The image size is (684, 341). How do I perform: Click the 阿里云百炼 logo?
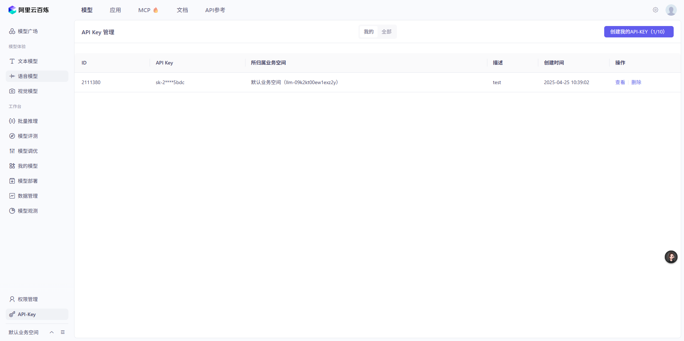click(x=28, y=10)
